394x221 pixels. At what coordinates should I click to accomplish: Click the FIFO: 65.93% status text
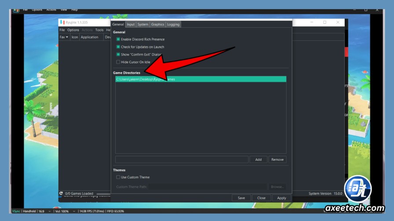pyautogui.click(x=115, y=211)
